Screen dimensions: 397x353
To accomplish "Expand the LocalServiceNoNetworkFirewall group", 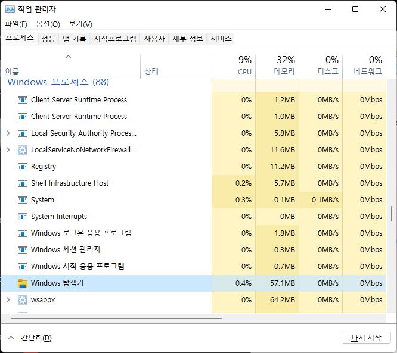I will pyautogui.click(x=8, y=149).
